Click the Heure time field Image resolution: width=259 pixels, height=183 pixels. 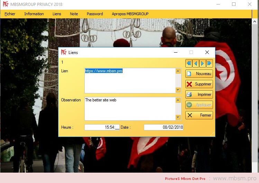click(102, 127)
